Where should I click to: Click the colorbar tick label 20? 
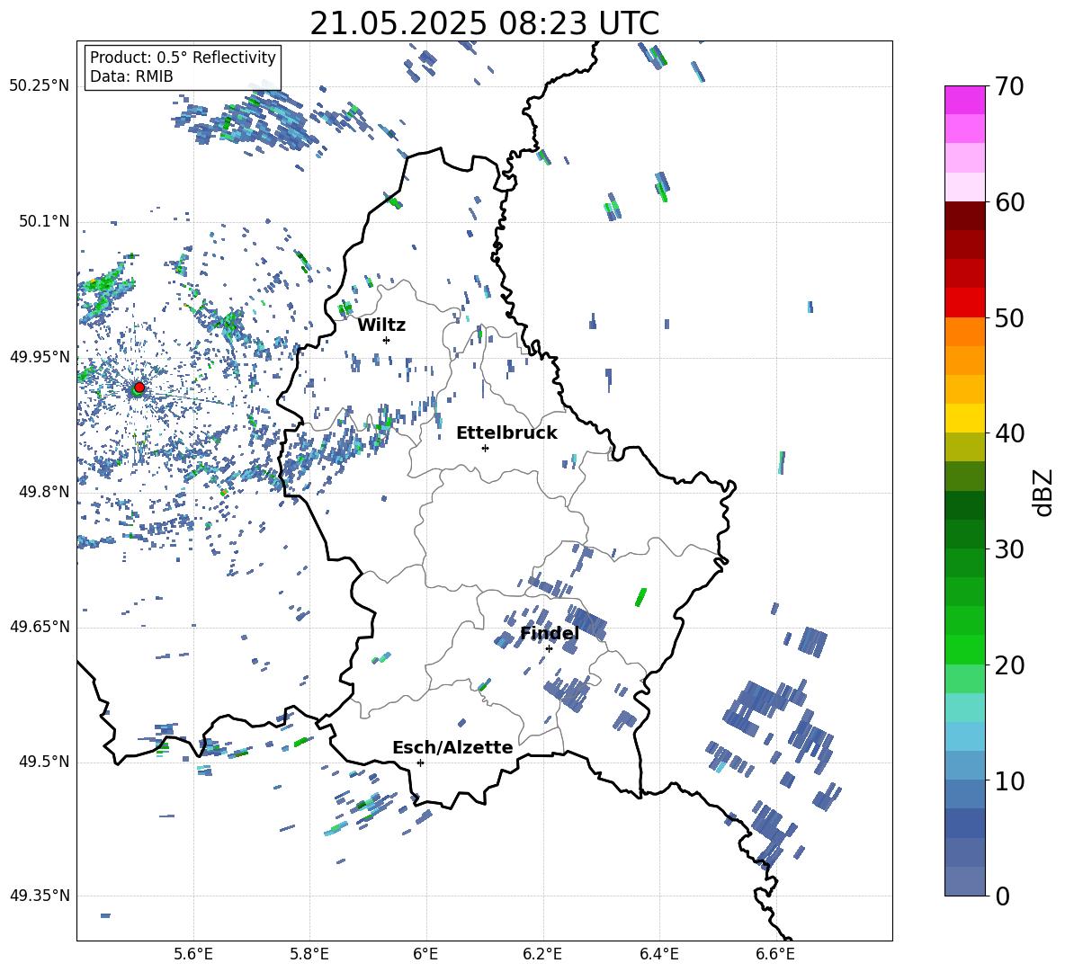[x=1009, y=665]
